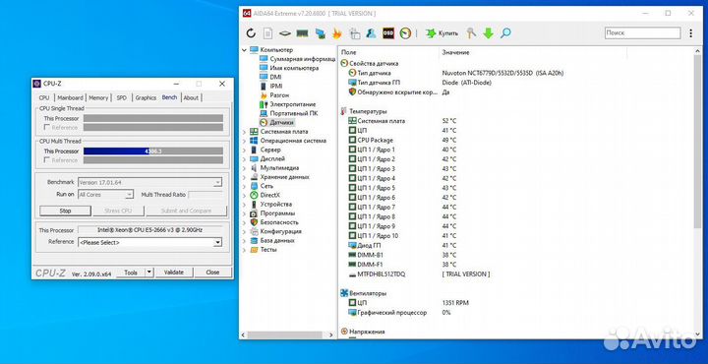Switch to the SPD tab in CPU-Z
Image resolution: width=708 pixels, height=364 pixels.
(x=122, y=97)
